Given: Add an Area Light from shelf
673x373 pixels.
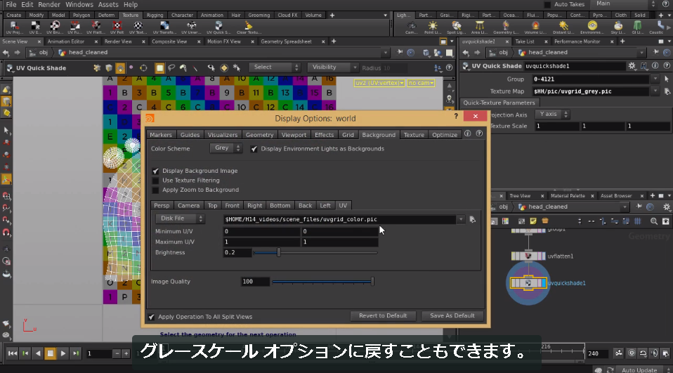Looking at the screenshot, I should pyautogui.click(x=479, y=28).
